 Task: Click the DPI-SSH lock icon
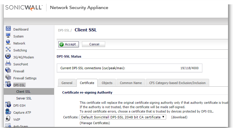(x=8, y=104)
